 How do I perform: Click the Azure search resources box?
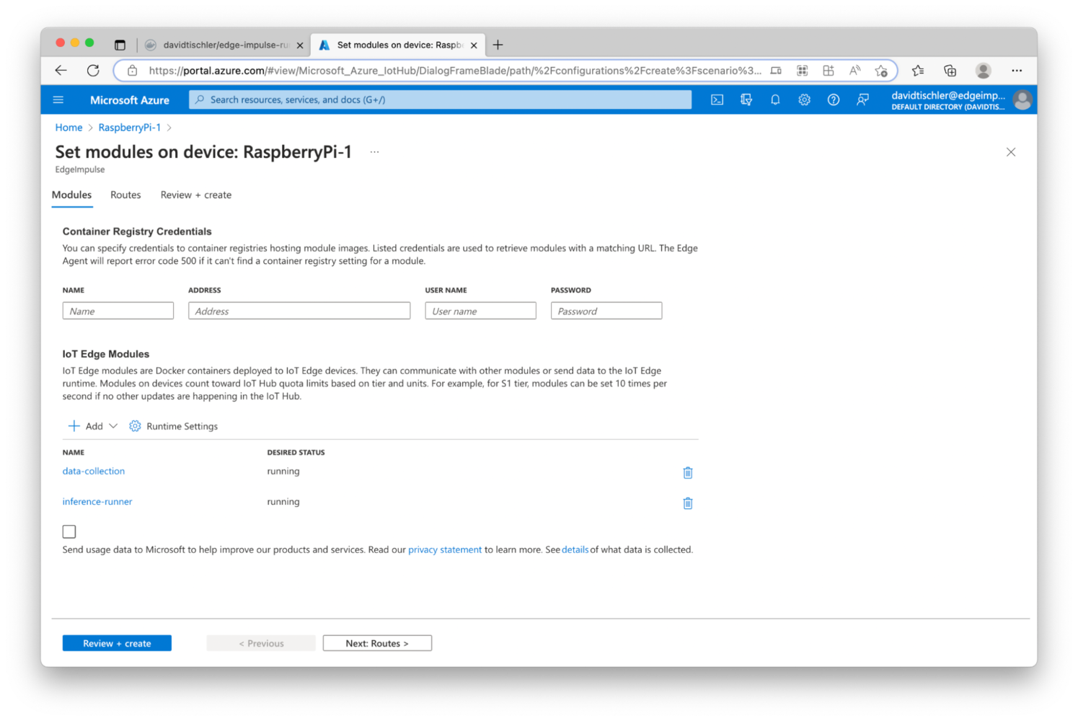[440, 99]
